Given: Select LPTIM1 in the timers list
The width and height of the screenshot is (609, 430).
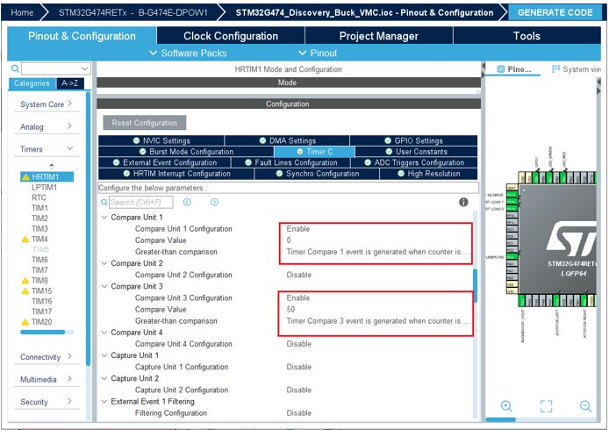Looking at the screenshot, I should pos(44,187).
